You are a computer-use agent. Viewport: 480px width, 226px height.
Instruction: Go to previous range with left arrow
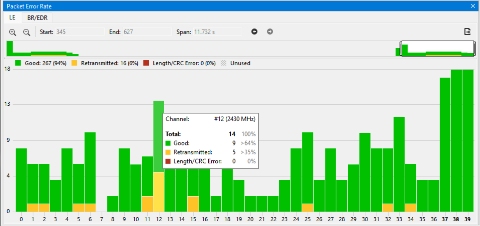(255, 32)
